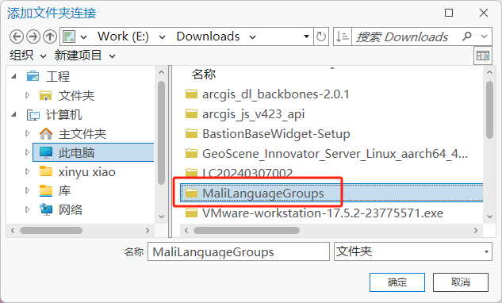Click the VMware-workstation folder icon

(191, 213)
